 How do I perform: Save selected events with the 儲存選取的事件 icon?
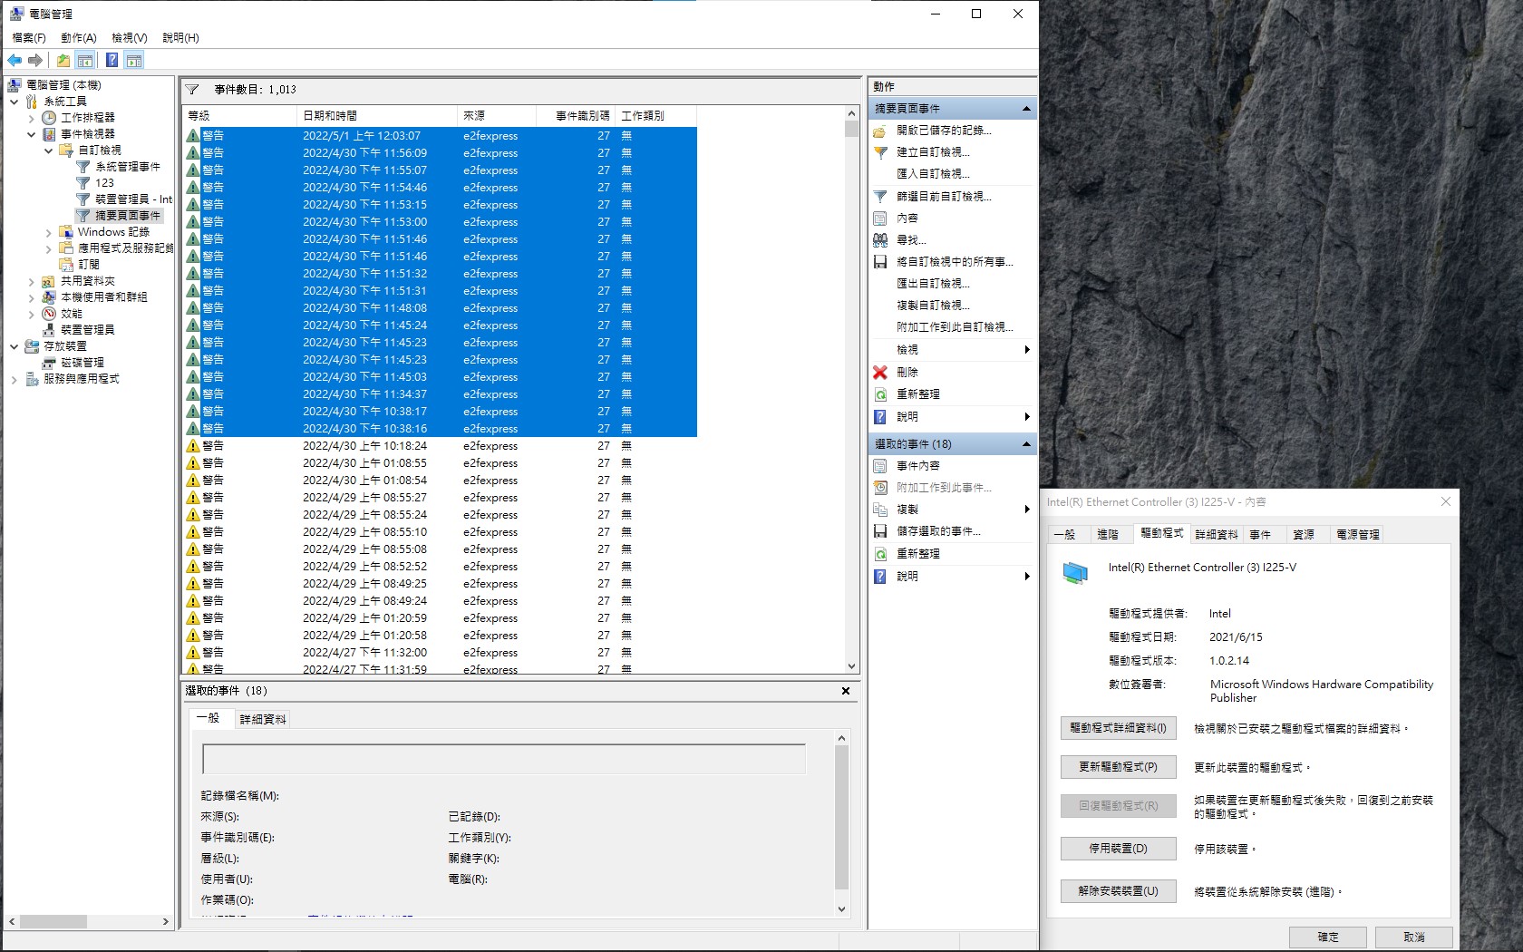(880, 531)
